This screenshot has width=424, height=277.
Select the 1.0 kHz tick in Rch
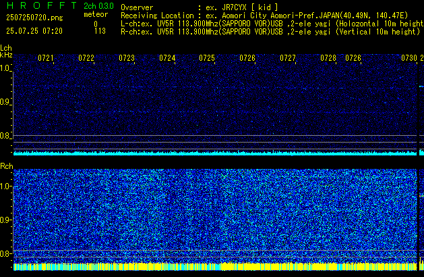(5, 186)
